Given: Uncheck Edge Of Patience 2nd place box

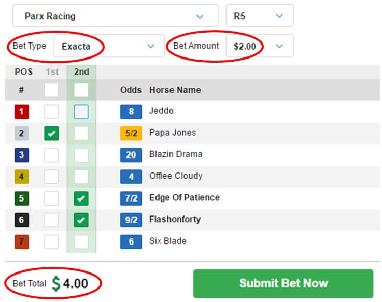Looking at the screenshot, I should pos(81,198).
